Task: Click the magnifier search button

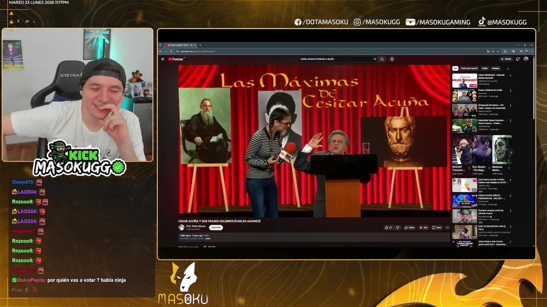Action: pyautogui.click(x=382, y=59)
